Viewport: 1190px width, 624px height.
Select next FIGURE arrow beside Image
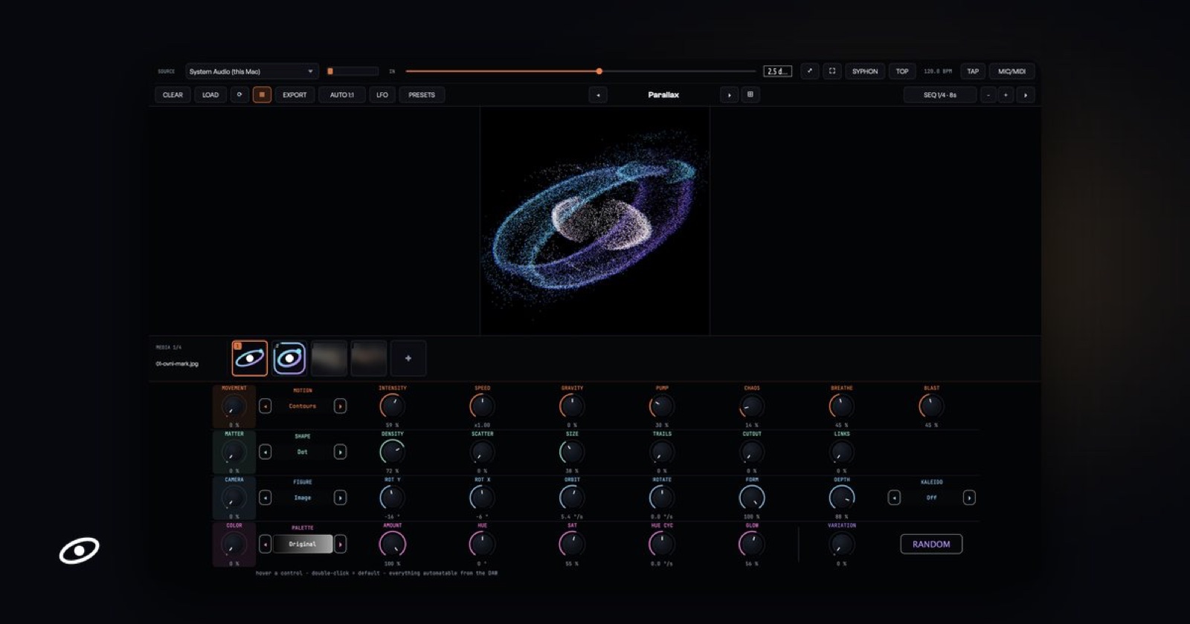pos(340,498)
